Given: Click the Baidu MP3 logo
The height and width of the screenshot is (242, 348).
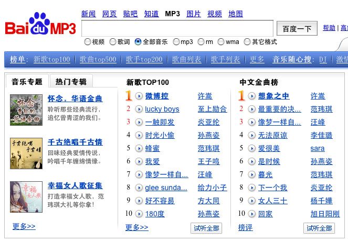Looking at the screenshot, I should tap(40, 24).
